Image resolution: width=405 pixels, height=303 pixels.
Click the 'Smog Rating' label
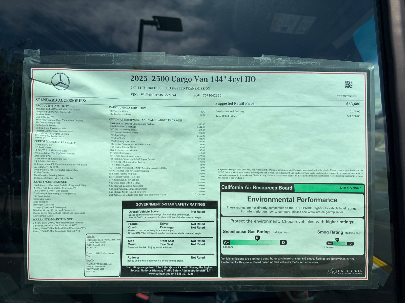[x=330, y=232]
